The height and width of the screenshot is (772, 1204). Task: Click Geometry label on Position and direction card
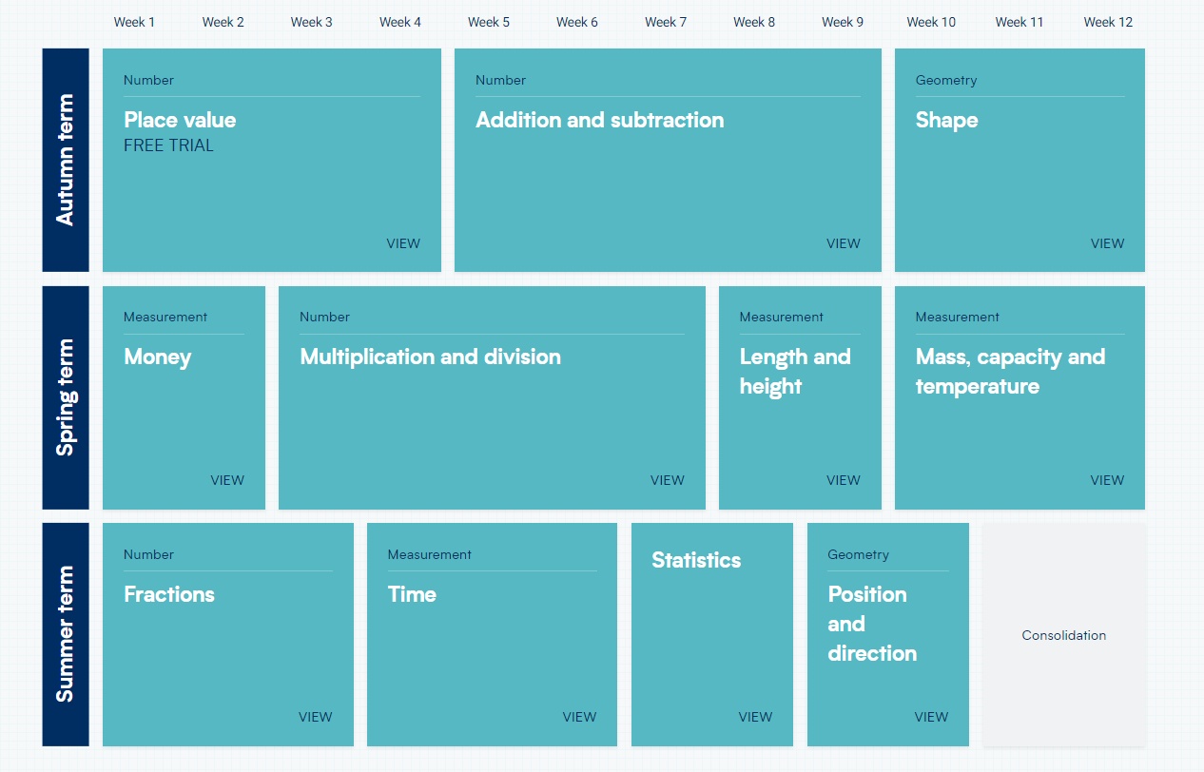[x=858, y=555]
